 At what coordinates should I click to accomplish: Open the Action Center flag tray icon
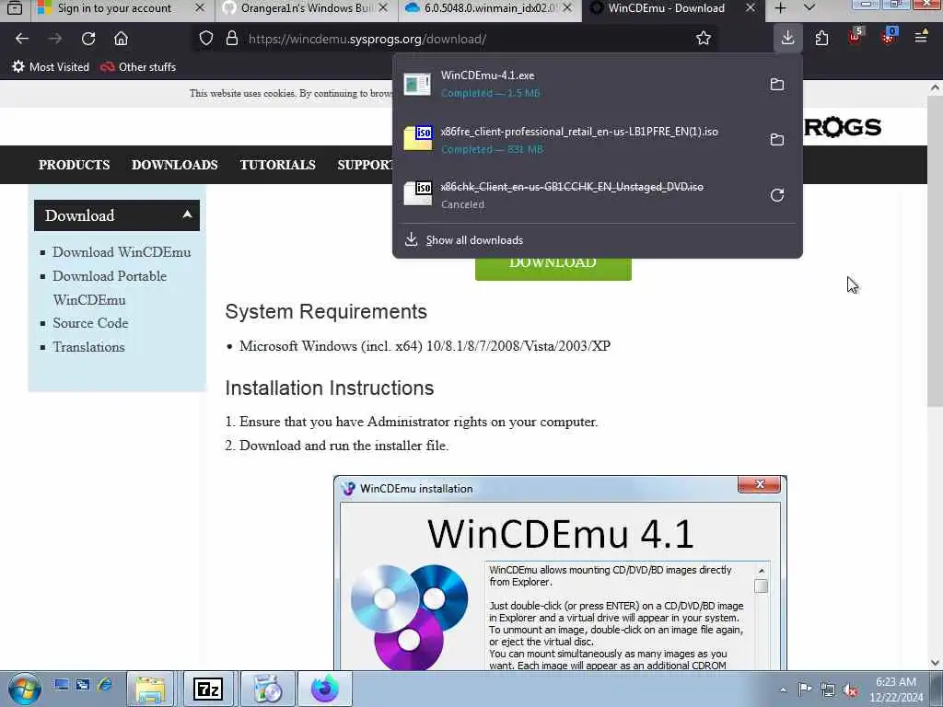tap(805, 690)
